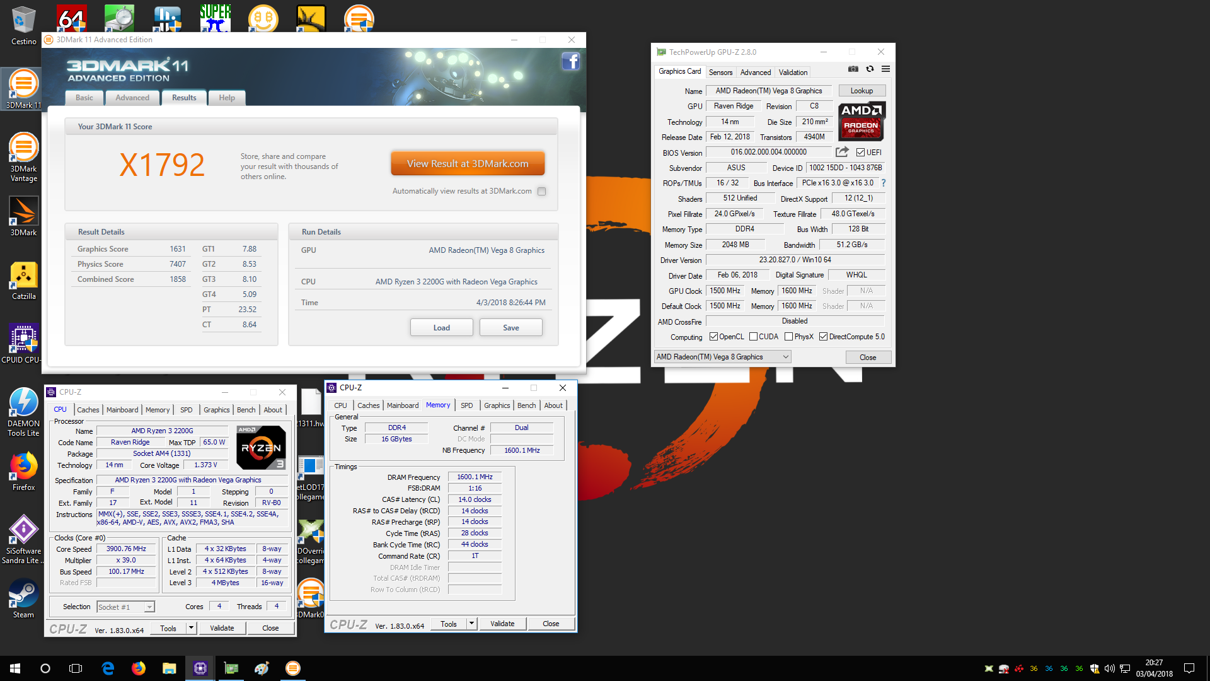Open the GPU-Z hamburger menu
This screenshot has width=1210, height=681.
(x=885, y=69)
